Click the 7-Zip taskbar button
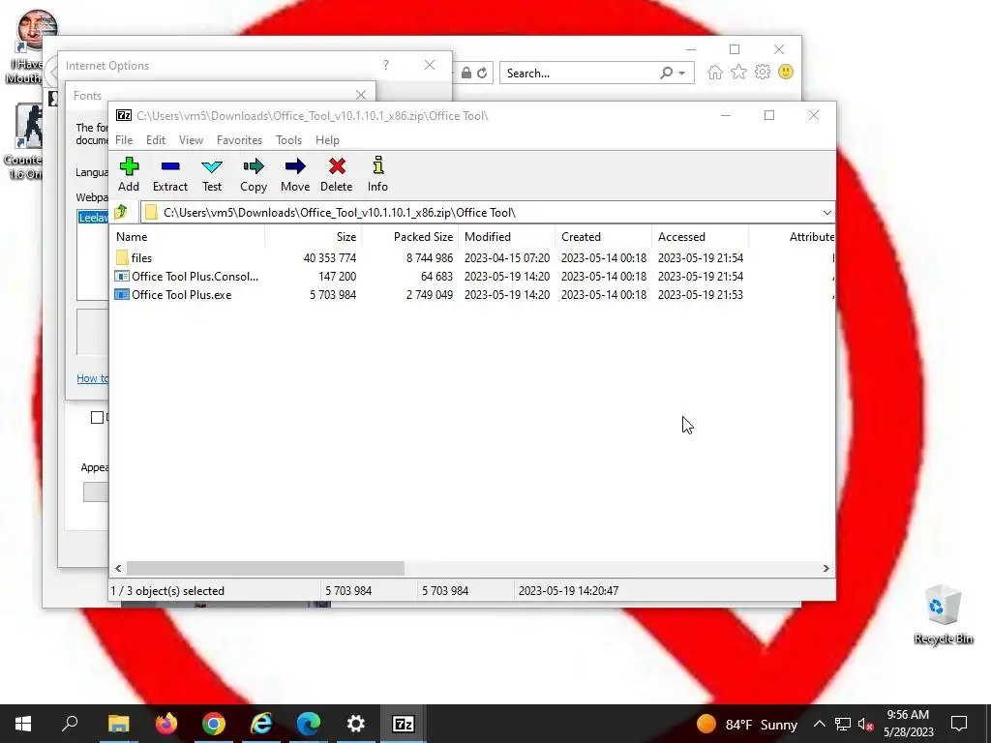The height and width of the screenshot is (743, 991). 404,724
